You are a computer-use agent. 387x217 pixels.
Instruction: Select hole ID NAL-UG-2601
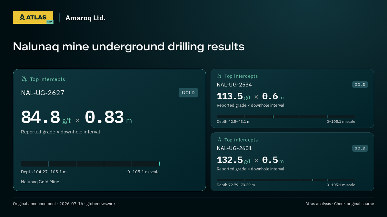(x=234, y=148)
